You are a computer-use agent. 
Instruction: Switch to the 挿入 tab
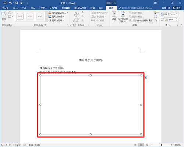coord(33,8)
